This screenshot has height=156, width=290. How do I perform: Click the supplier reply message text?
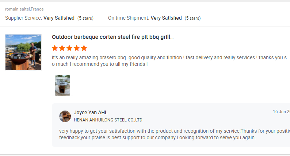tap(175, 134)
